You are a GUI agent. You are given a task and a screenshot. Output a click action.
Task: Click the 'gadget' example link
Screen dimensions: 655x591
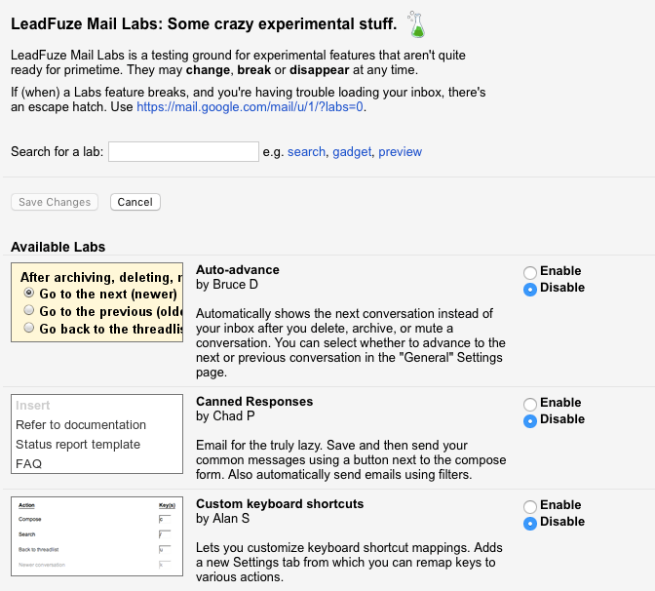(352, 151)
